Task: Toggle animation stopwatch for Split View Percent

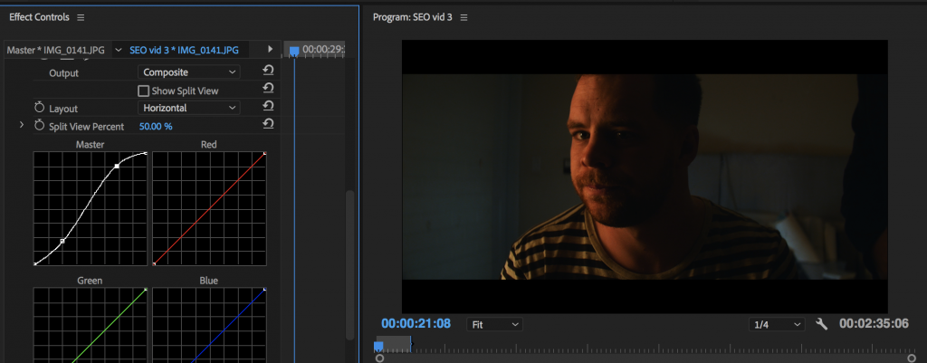Action: 40,125
